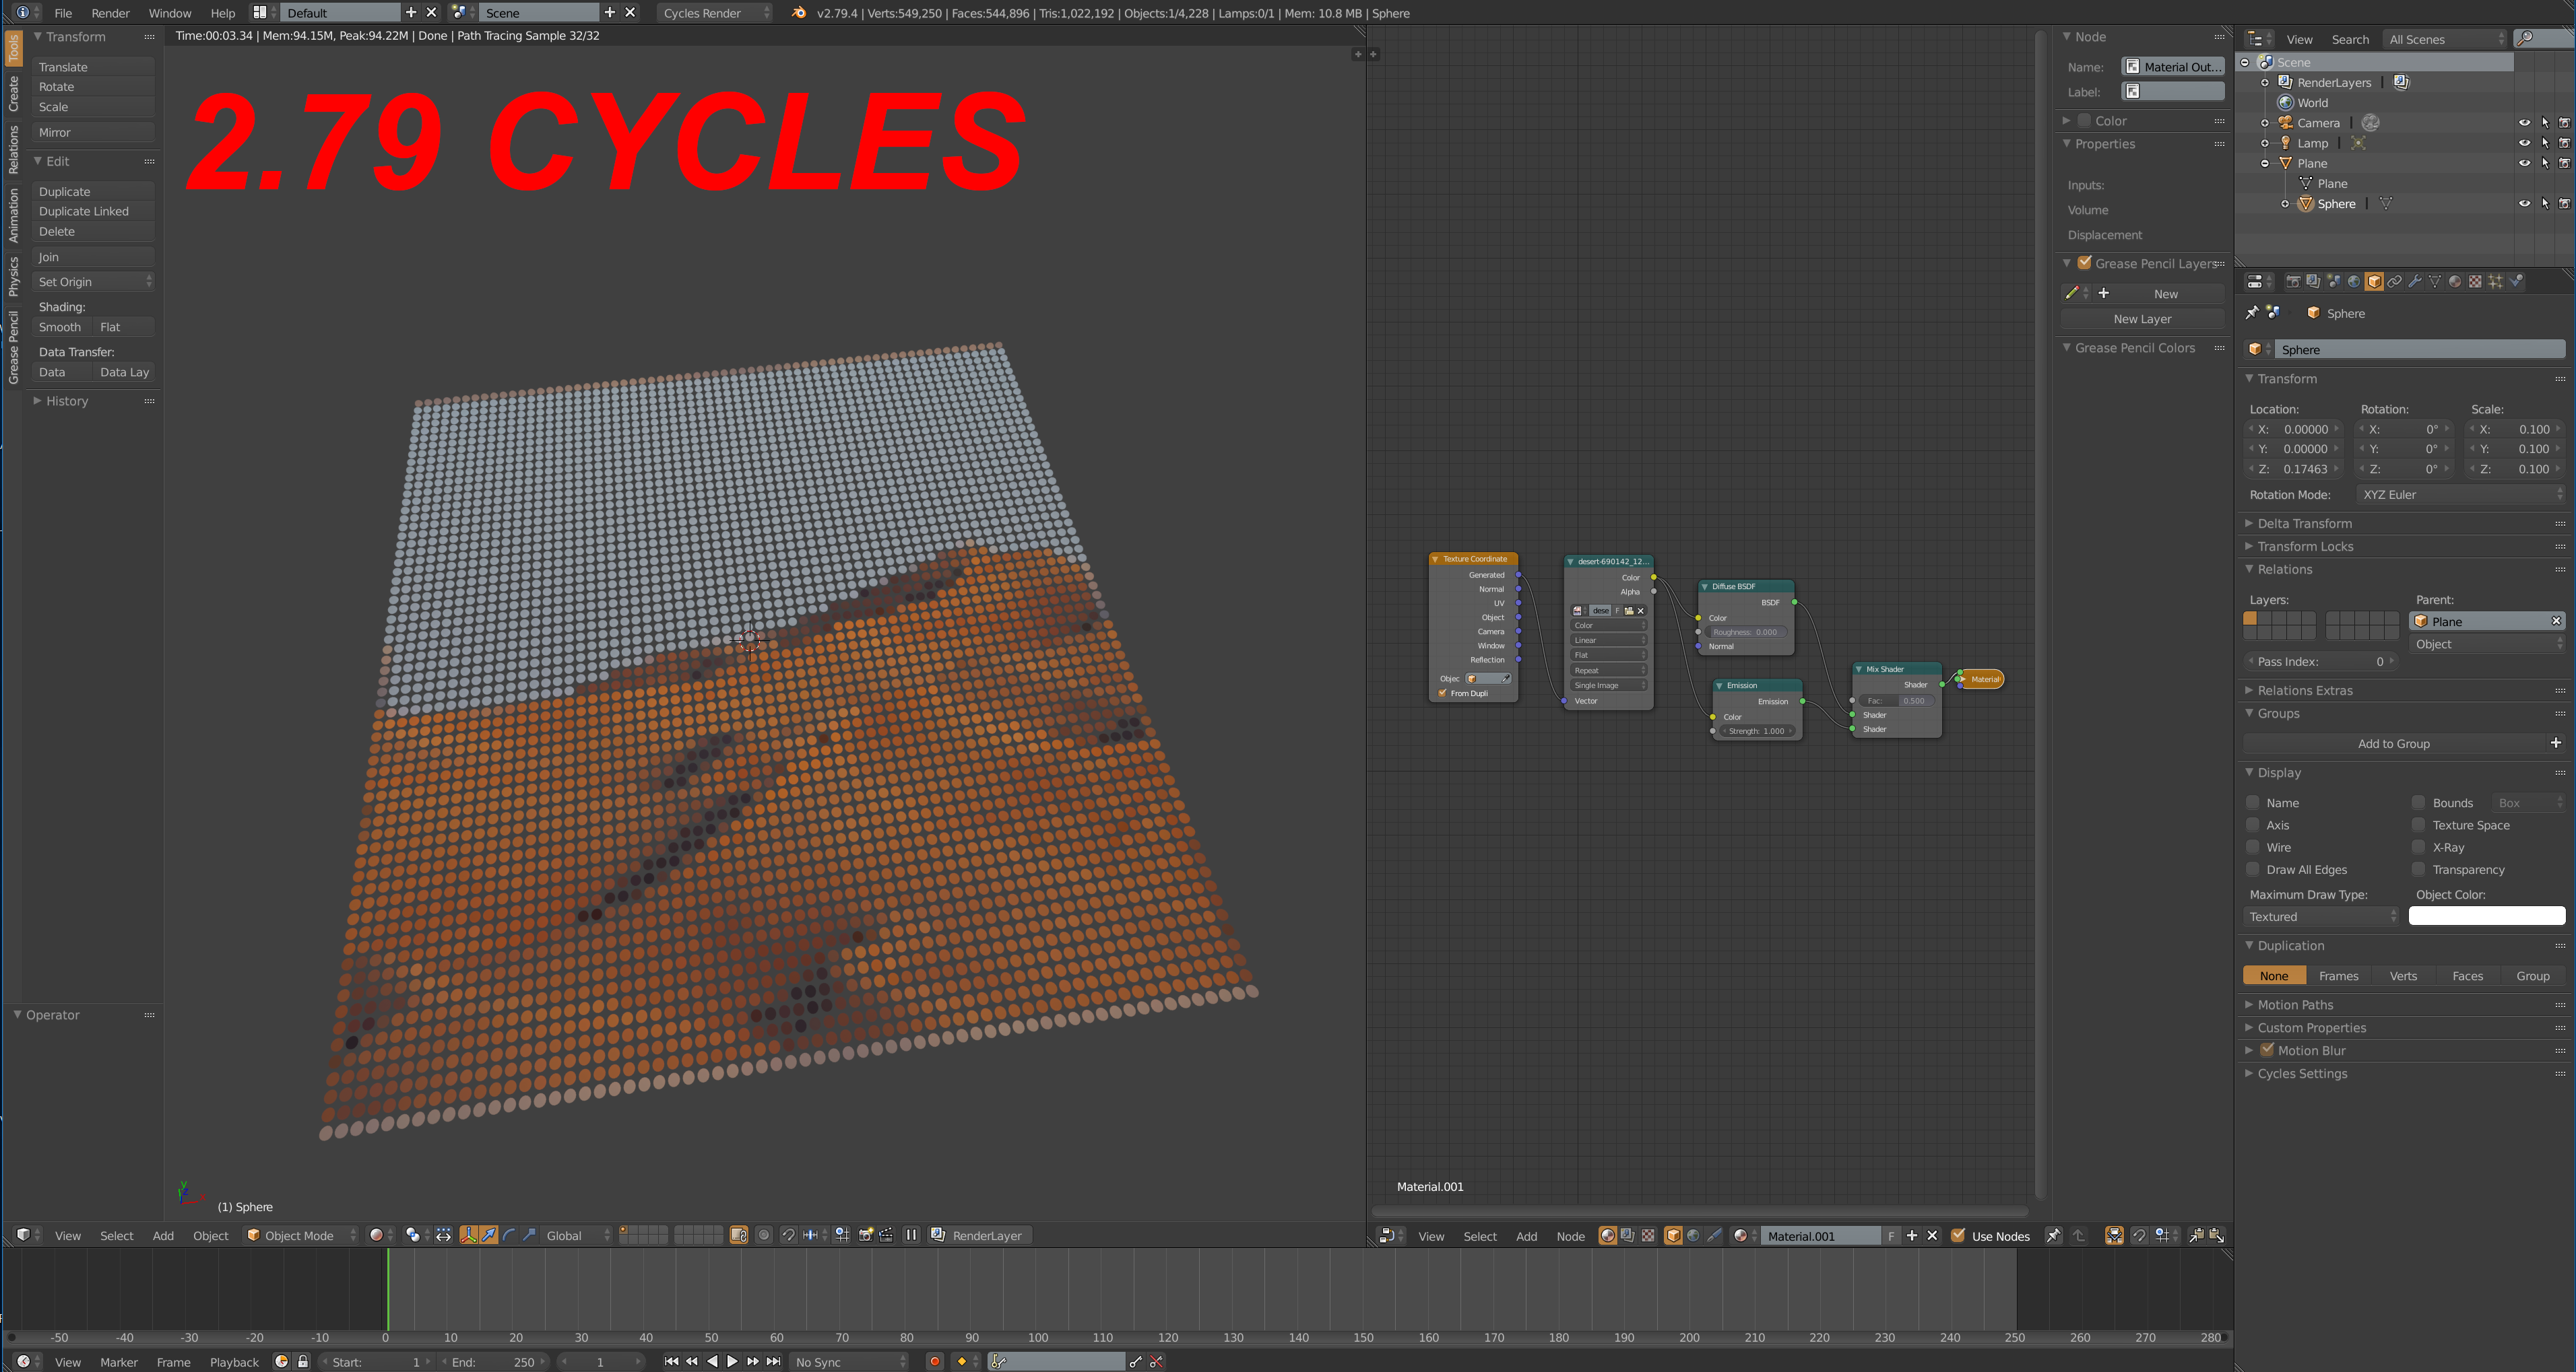
Task: Click the Smooth shading button
Action: (x=62, y=327)
